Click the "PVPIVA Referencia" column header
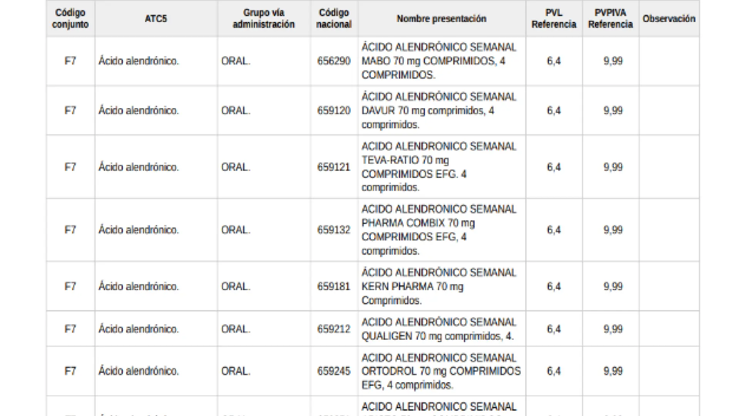Image resolution: width=739 pixels, height=416 pixels. click(x=610, y=18)
